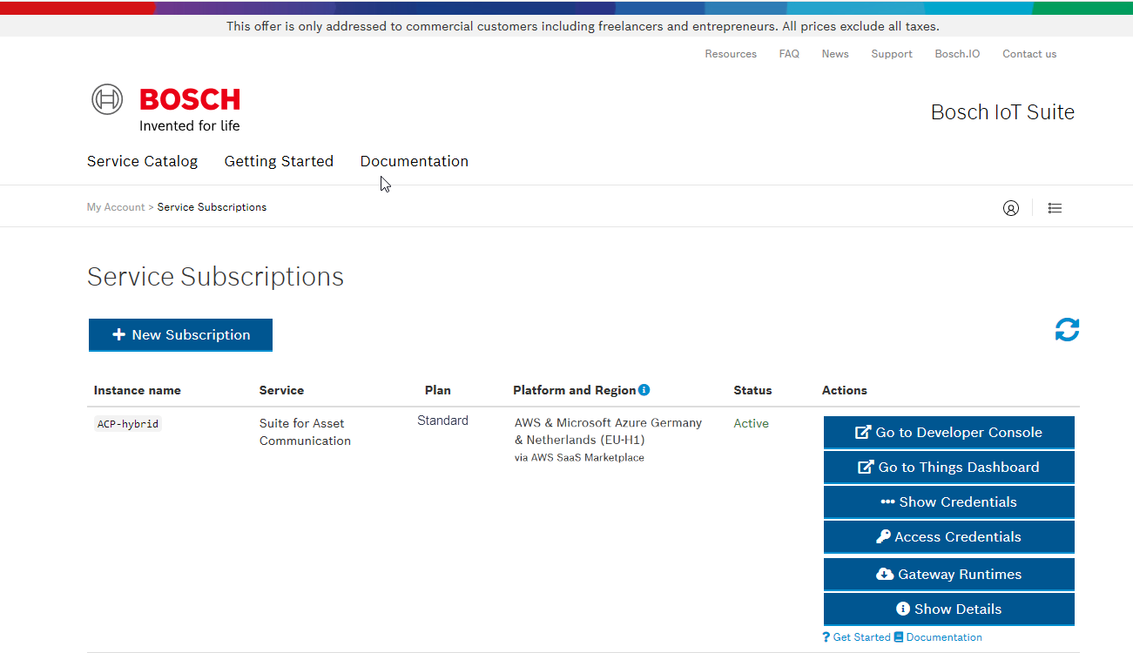This screenshot has width=1133, height=653.
Task: Visit the Bosch.IO link
Action: click(x=957, y=54)
